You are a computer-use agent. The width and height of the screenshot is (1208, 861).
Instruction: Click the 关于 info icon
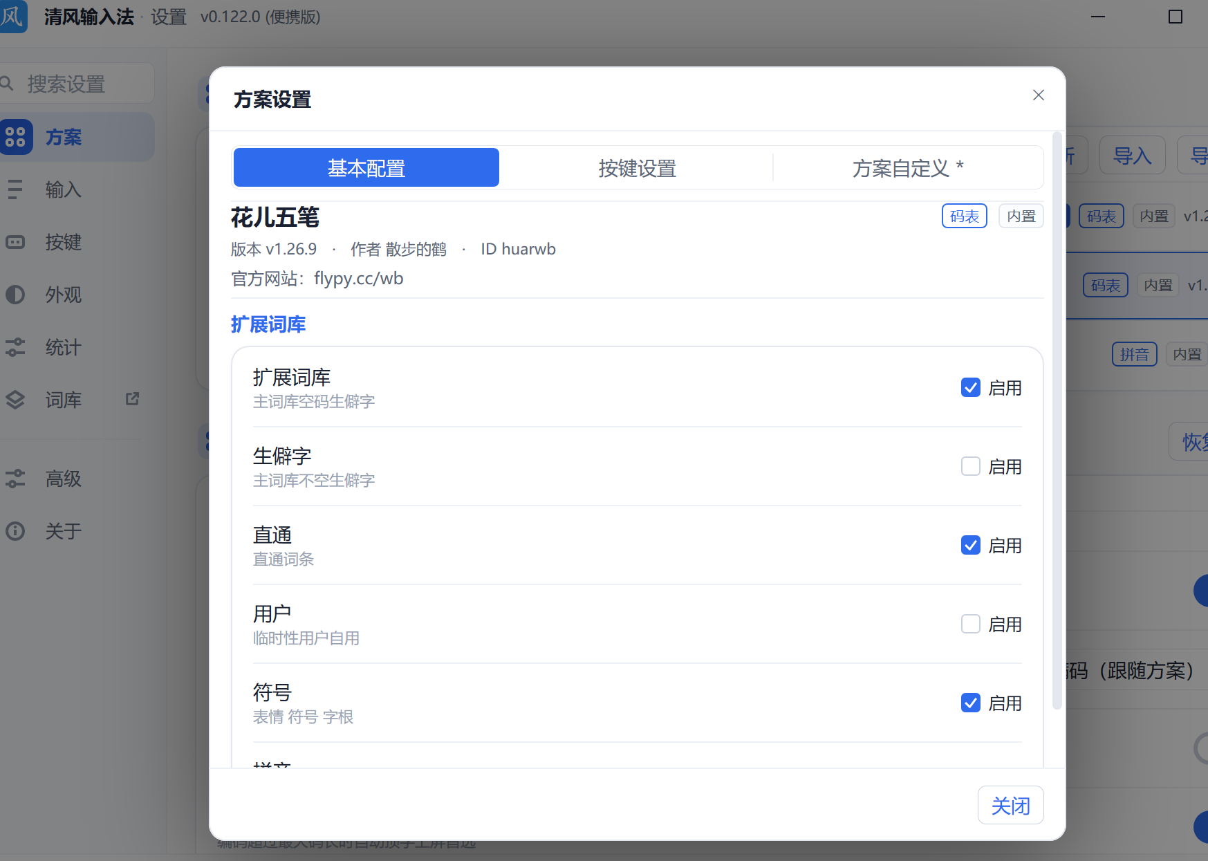(x=15, y=531)
